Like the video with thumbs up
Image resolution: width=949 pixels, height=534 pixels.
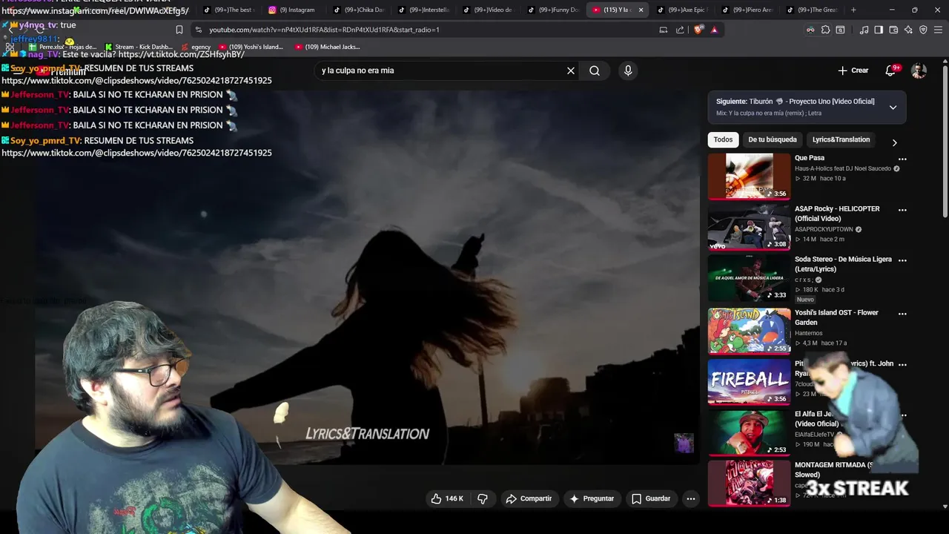[x=447, y=498]
